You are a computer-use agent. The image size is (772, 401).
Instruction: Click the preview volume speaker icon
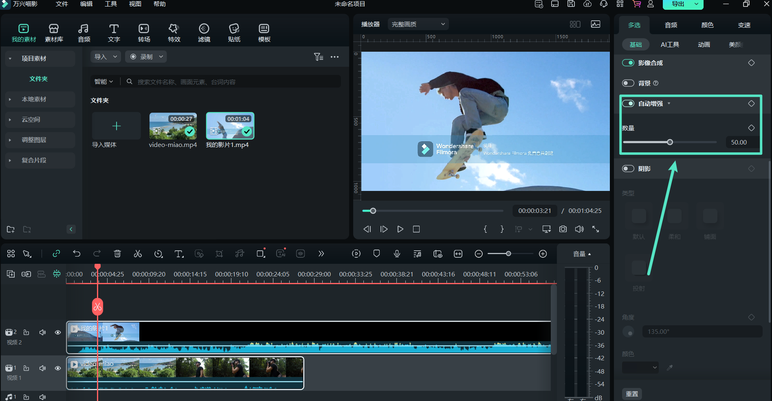coord(579,229)
